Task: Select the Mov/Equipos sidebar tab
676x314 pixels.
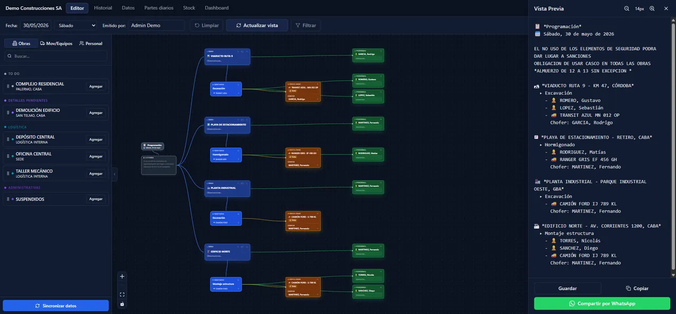Action: point(56,43)
